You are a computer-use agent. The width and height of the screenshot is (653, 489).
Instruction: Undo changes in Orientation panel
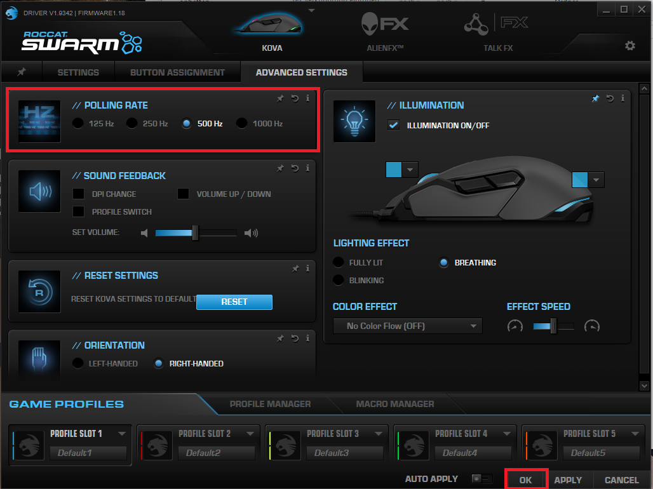295,338
